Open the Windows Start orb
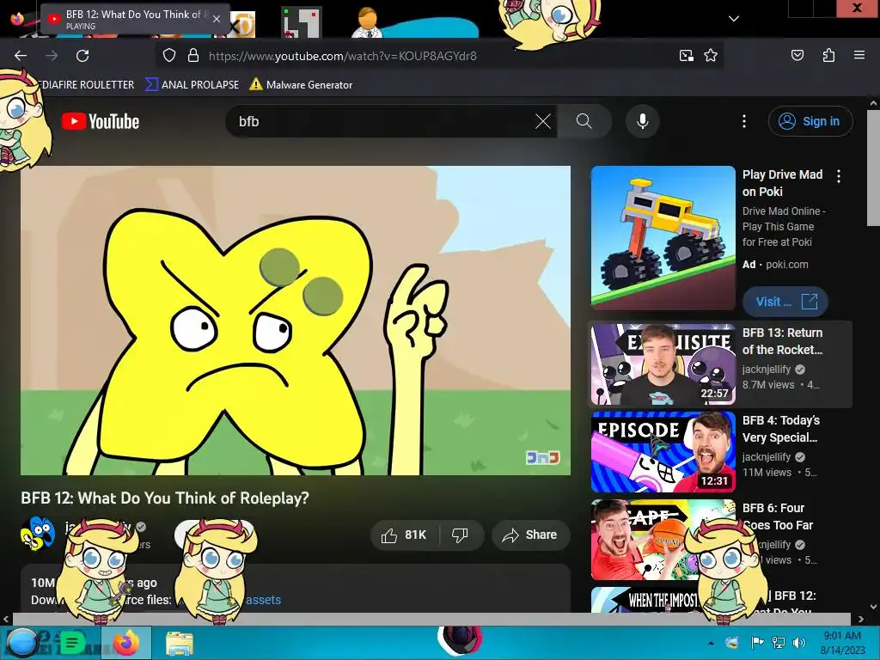 21,643
